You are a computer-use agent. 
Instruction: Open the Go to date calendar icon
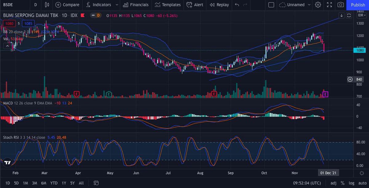point(96,183)
